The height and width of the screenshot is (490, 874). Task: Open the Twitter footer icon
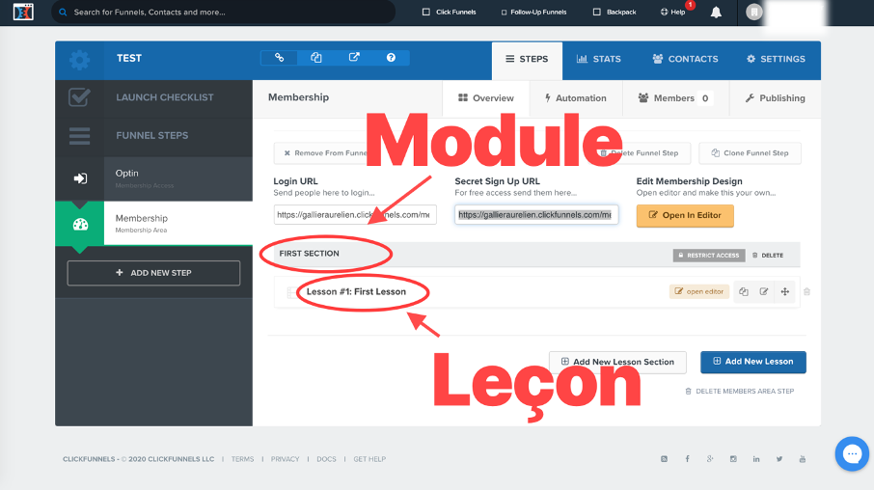(x=779, y=459)
